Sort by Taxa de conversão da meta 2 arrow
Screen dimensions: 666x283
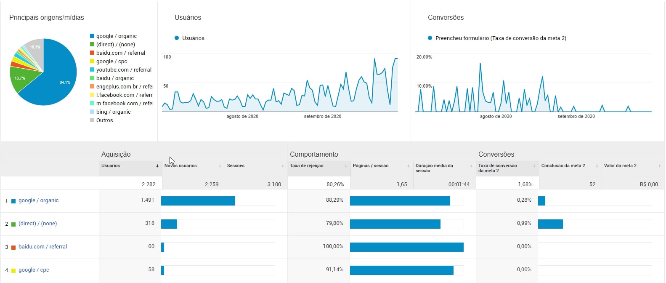(534, 166)
